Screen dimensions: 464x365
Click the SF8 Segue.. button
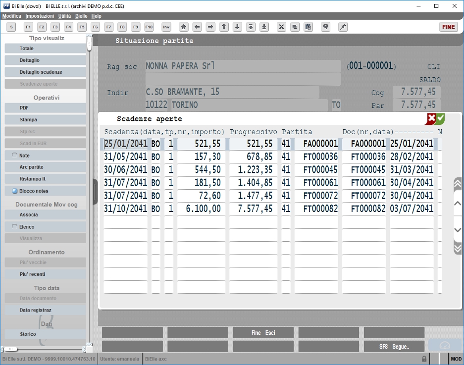[394, 347]
